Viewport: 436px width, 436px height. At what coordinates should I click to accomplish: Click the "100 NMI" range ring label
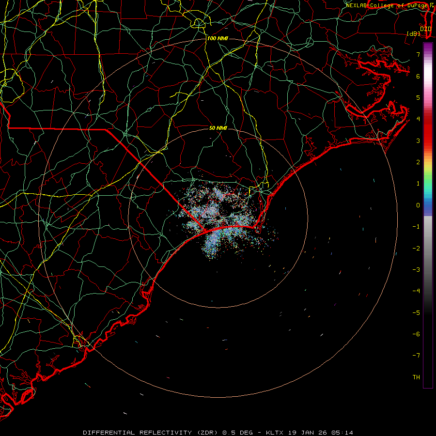point(218,38)
